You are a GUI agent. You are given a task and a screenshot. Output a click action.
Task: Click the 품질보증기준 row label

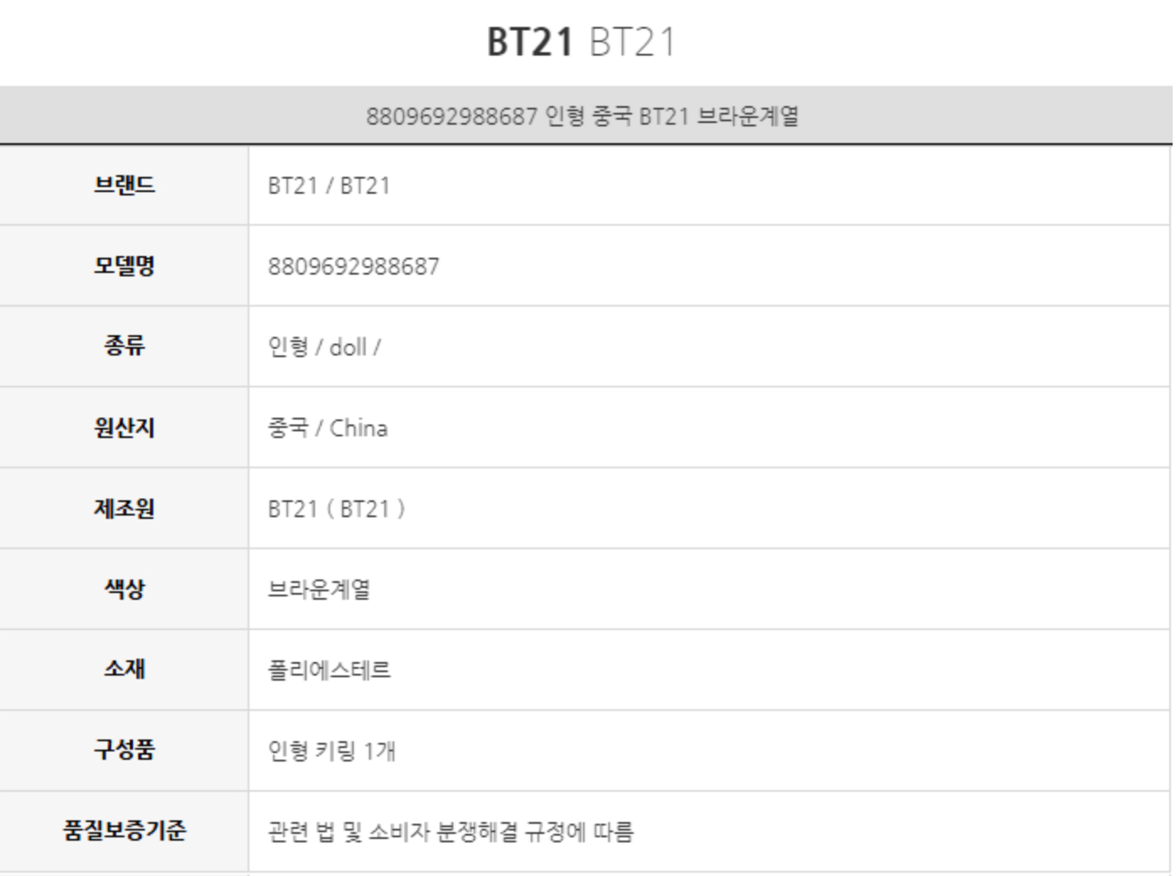click(x=125, y=831)
